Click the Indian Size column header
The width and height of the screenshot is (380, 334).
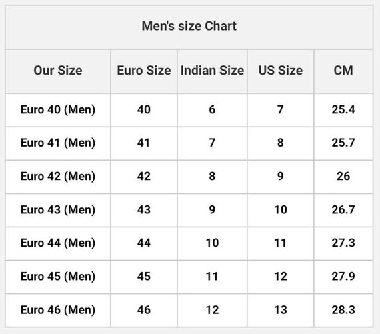point(212,71)
